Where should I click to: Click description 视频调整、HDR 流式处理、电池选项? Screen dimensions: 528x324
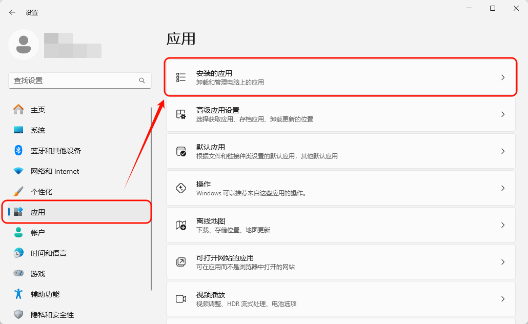pos(247,304)
